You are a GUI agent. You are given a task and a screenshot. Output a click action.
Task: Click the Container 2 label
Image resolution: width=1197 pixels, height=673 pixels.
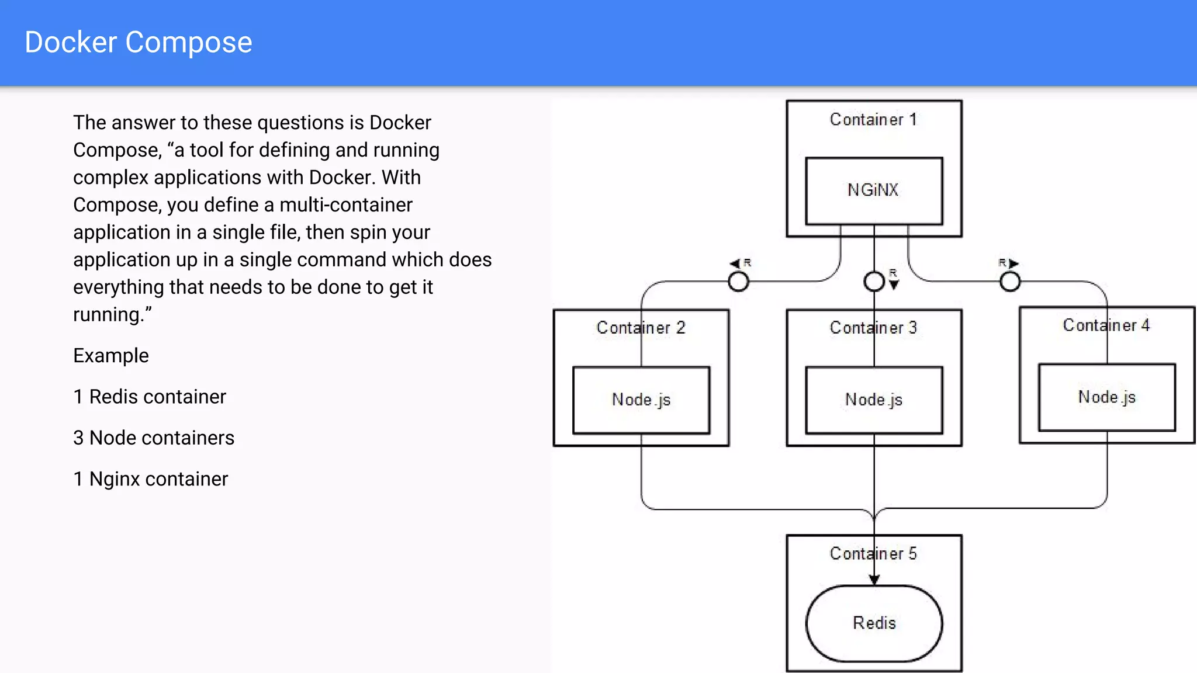641,328
